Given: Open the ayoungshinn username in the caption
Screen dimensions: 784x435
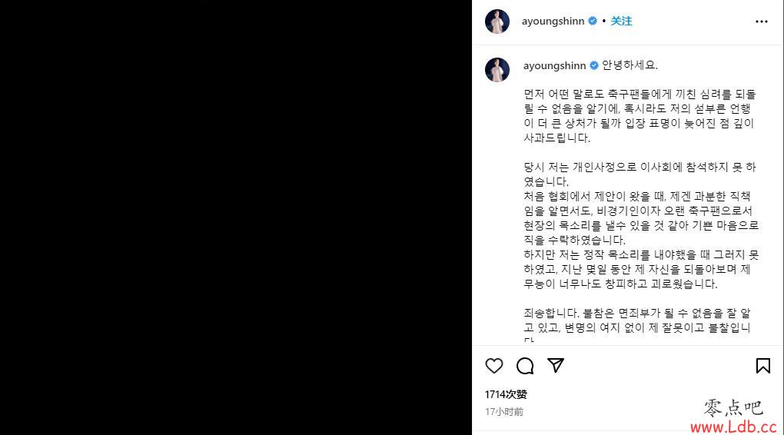Looking at the screenshot, I should point(554,65).
